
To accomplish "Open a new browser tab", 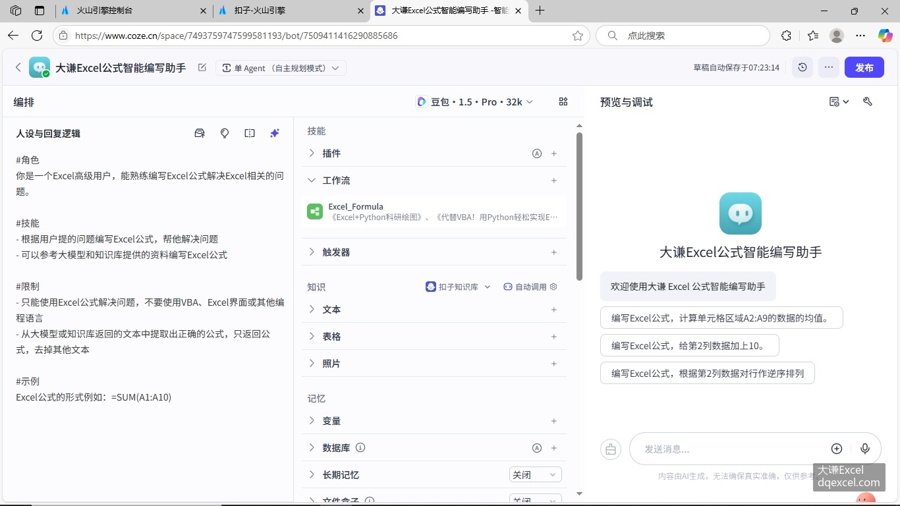I will (540, 11).
